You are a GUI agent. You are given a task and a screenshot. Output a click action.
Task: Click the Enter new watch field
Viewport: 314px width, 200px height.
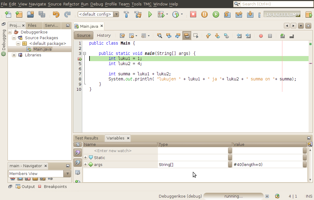coord(113,151)
